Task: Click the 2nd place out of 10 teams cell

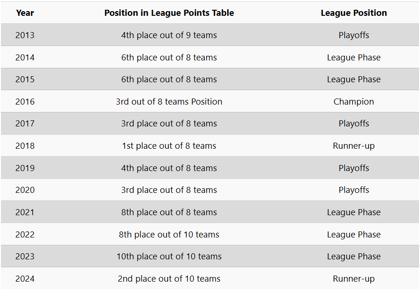Action: (169, 279)
